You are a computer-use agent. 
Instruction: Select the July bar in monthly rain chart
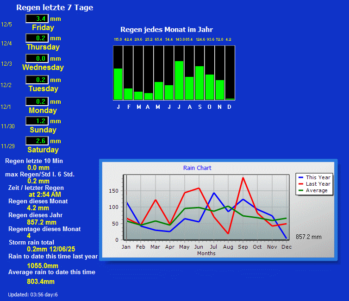[179, 80]
